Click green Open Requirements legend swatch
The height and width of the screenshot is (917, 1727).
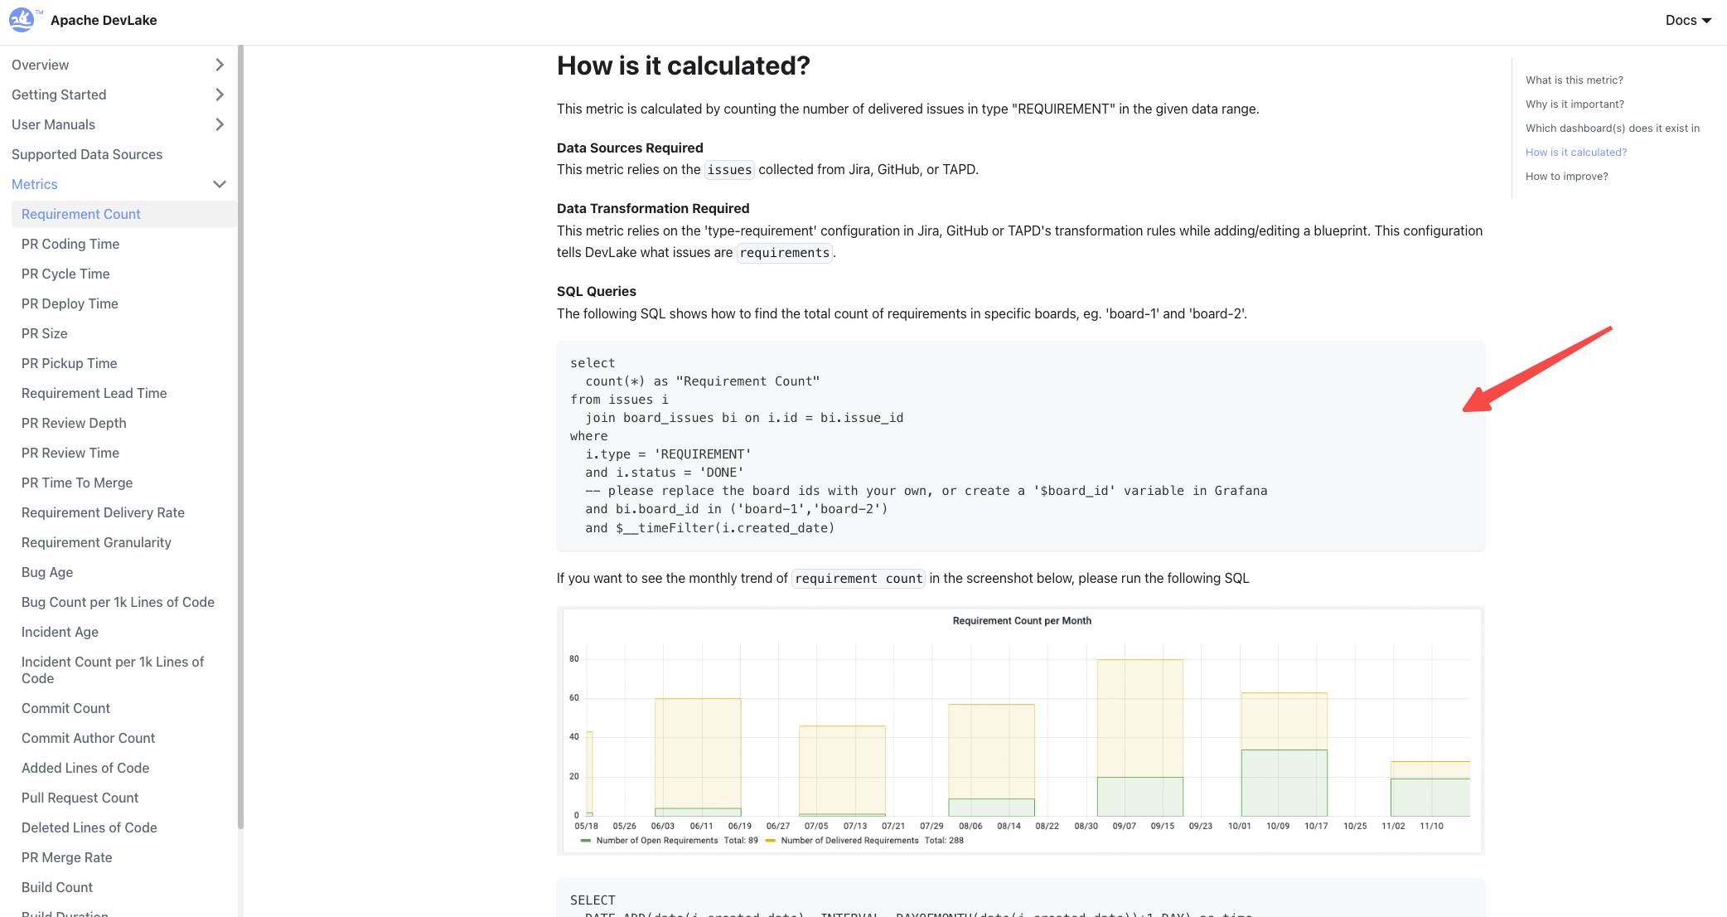click(x=586, y=841)
